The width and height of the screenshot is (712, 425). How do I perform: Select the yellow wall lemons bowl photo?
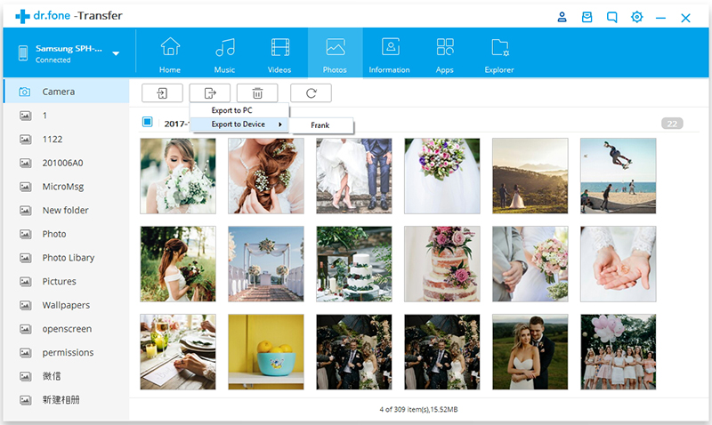click(x=266, y=352)
